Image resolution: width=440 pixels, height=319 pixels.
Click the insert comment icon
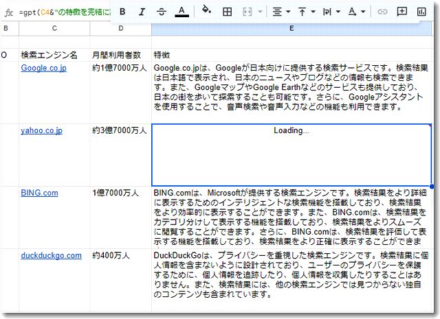point(401,12)
